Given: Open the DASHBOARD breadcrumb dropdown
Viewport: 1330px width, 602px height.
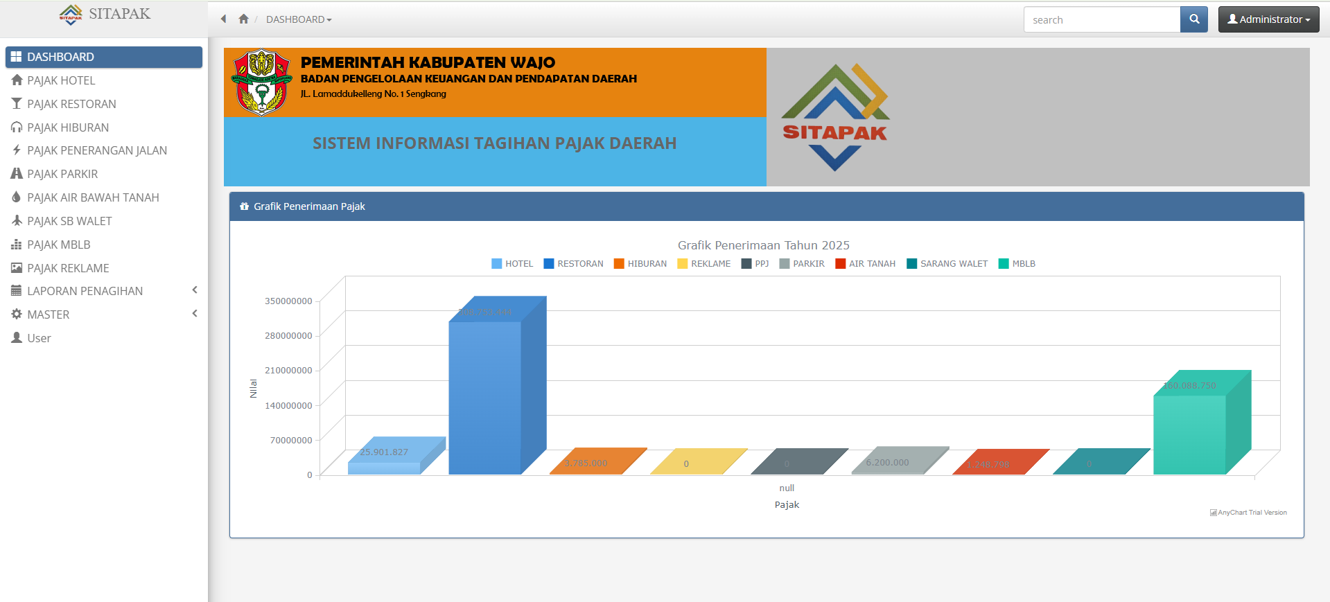Looking at the screenshot, I should click(x=299, y=19).
